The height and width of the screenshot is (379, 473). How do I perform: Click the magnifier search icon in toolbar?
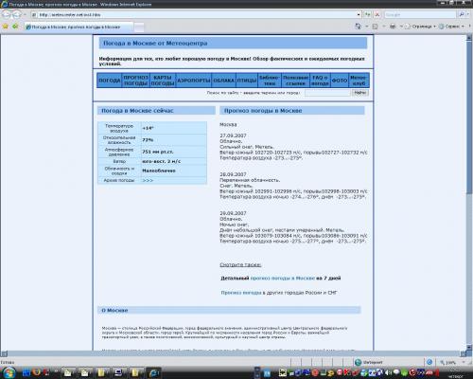pos(462,14)
